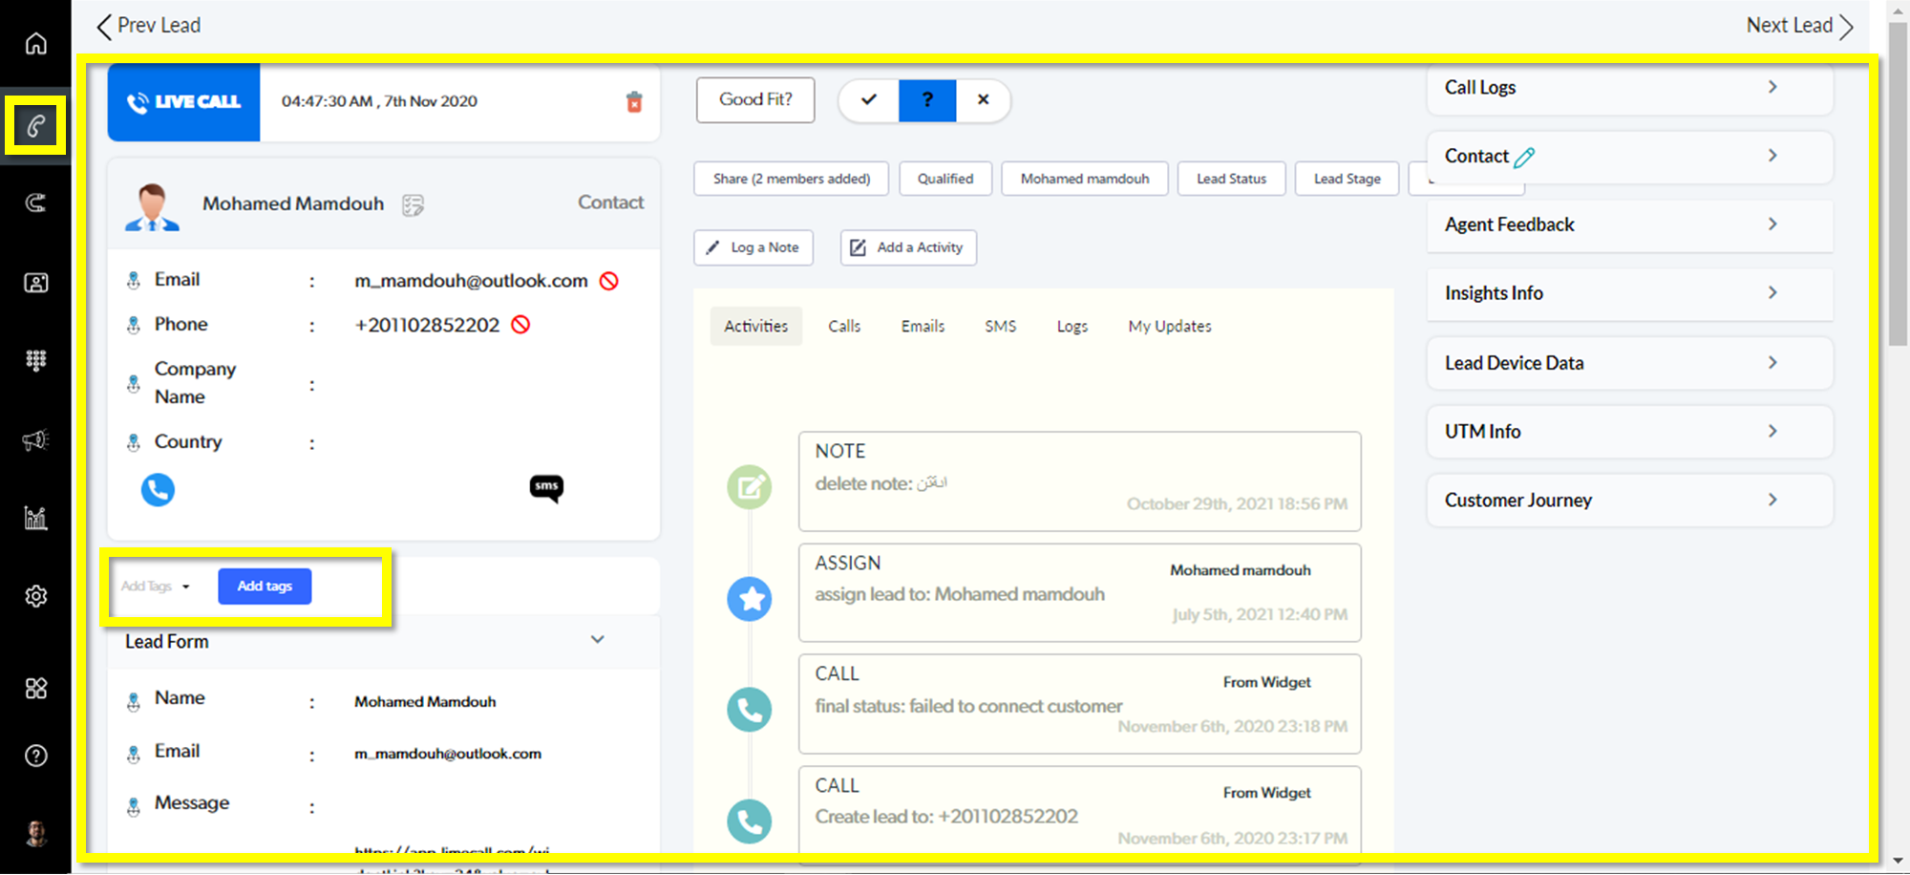
Task: Delete the live call with trash icon
Action: coord(634,102)
